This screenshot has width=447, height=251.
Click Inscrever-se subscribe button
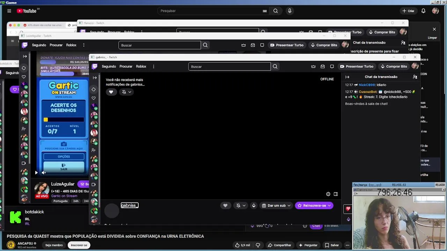tap(79, 245)
